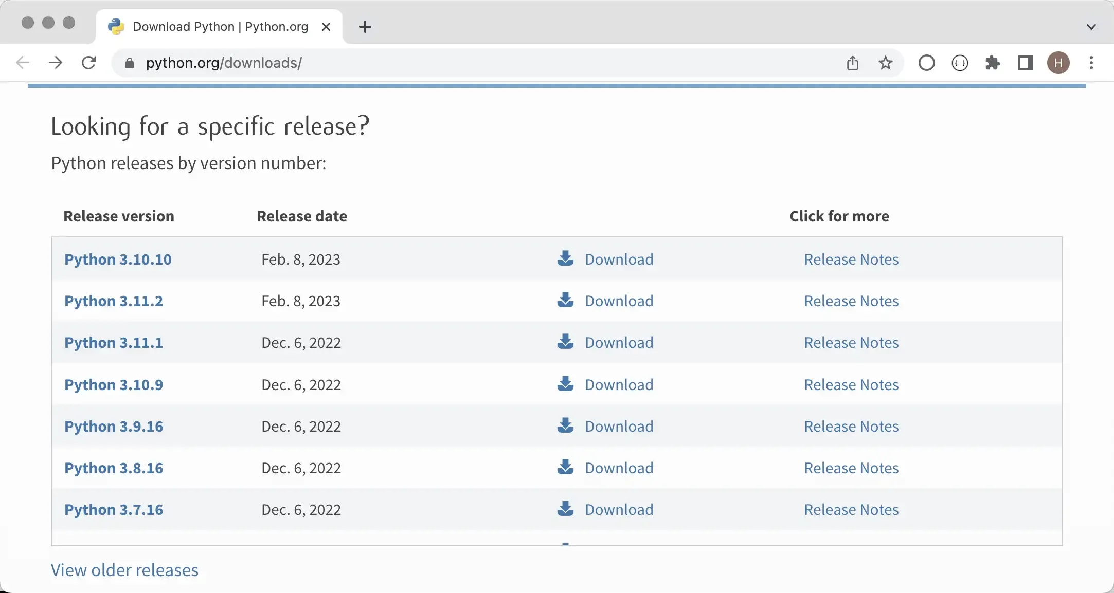Open the browser three-dot menu
The width and height of the screenshot is (1114, 593).
1090,63
